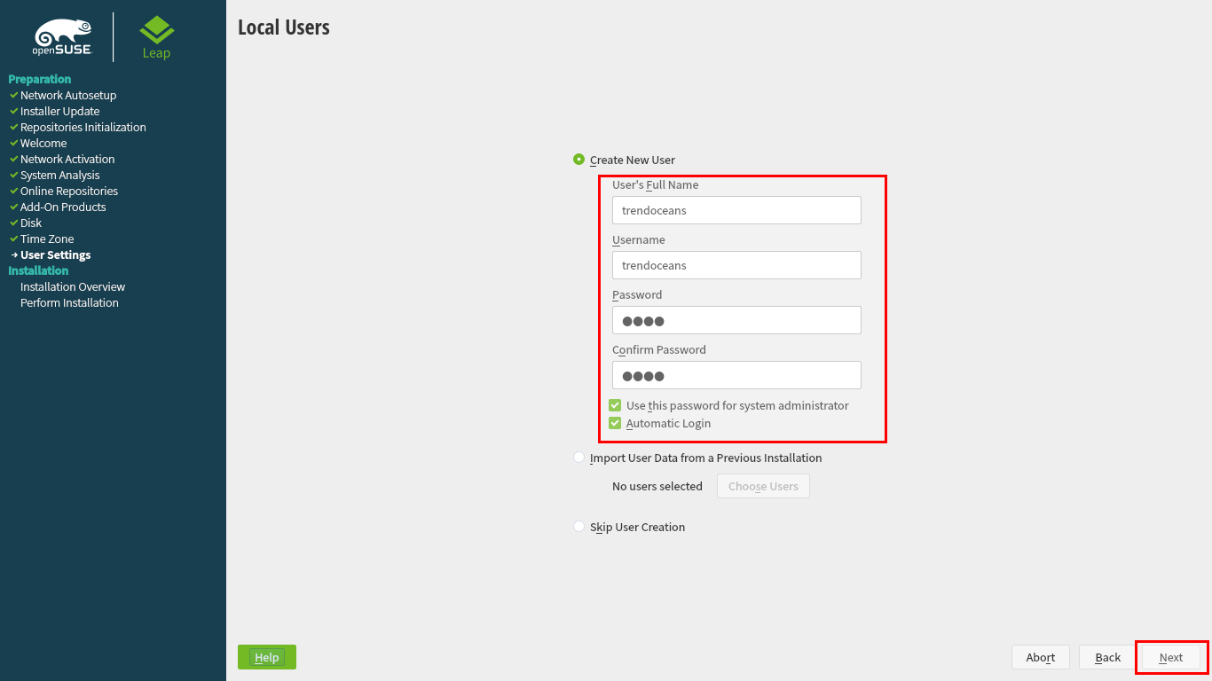1212x681 pixels.
Task: Click System Analysis sidebar step
Action: 60,175
